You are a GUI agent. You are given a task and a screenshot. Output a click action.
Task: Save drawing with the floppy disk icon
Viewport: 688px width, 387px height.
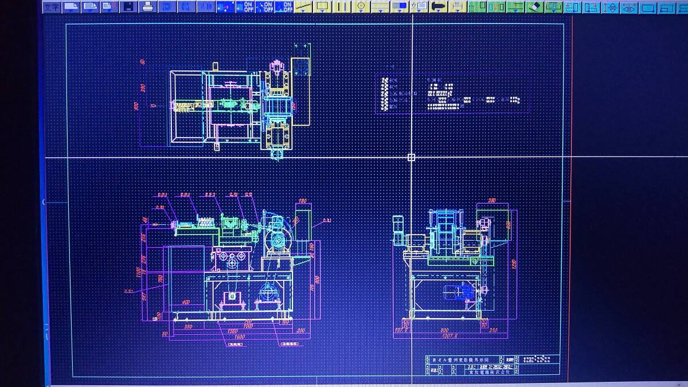(x=127, y=7)
